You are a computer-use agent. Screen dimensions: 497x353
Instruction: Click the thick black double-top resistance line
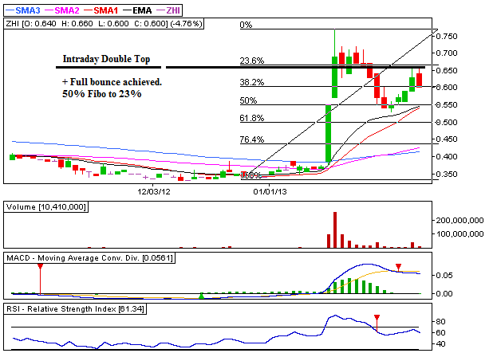tap(295, 67)
